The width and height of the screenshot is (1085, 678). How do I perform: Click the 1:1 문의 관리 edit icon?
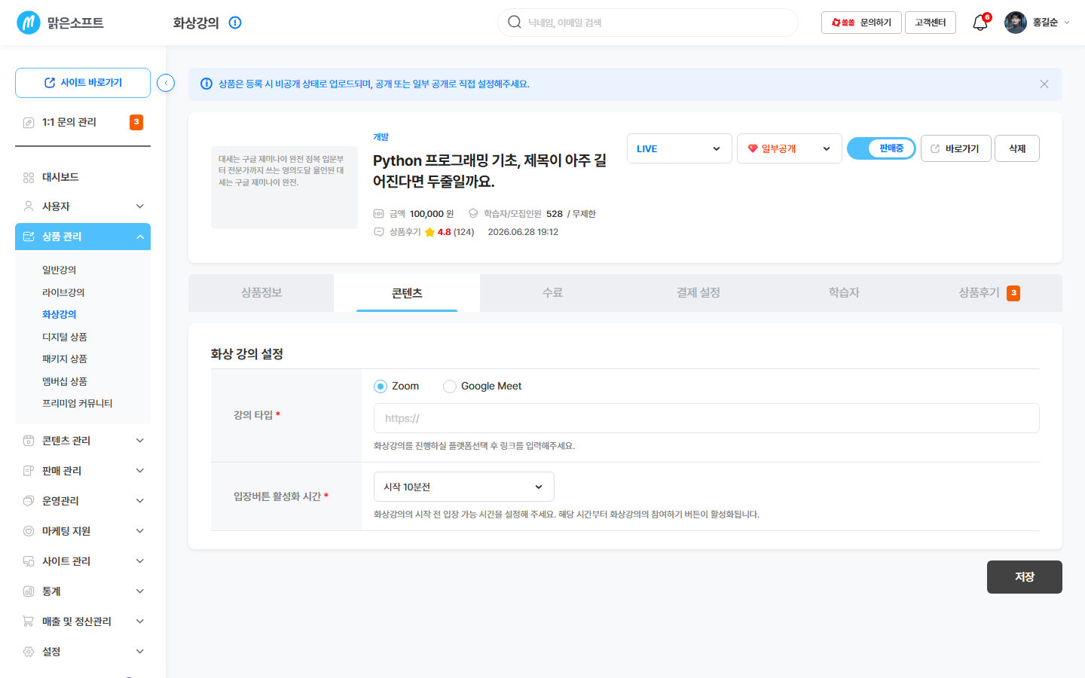[x=29, y=122]
